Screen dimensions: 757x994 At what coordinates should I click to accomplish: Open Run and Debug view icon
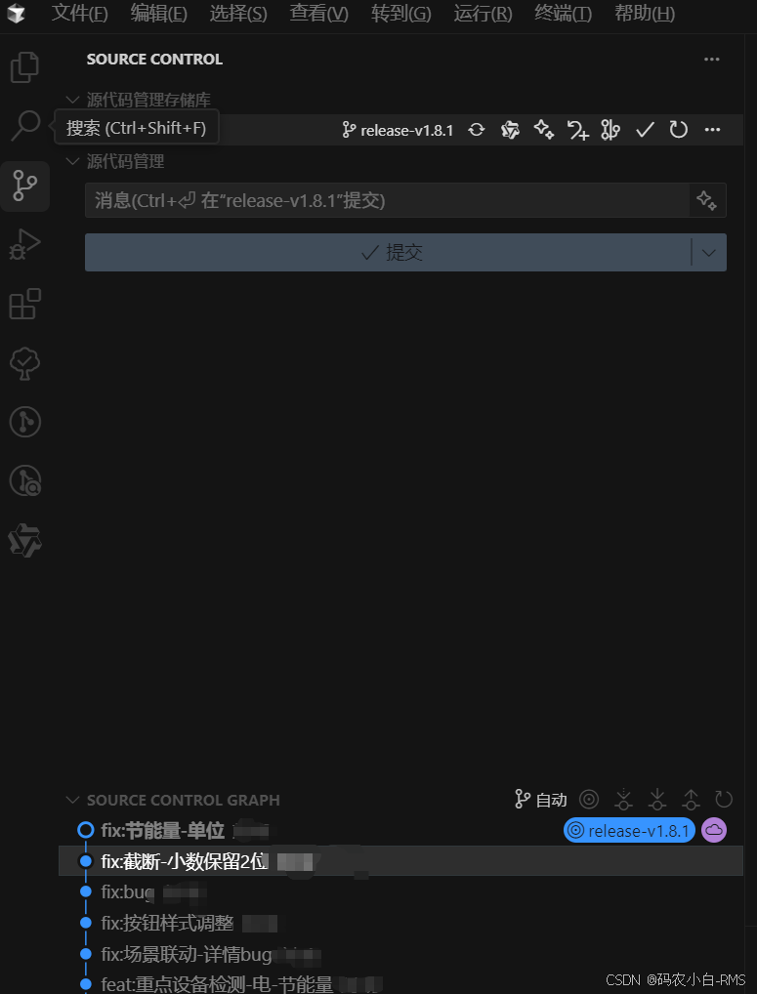pyautogui.click(x=24, y=245)
